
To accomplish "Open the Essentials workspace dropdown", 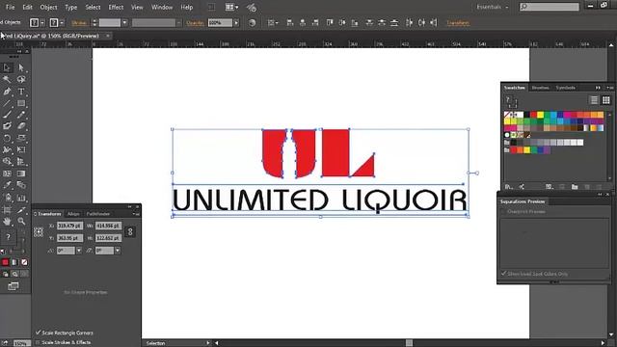I will coord(493,7).
